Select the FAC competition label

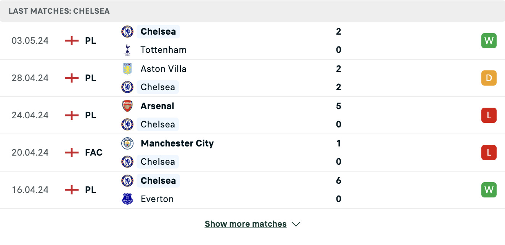coord(94,153)
